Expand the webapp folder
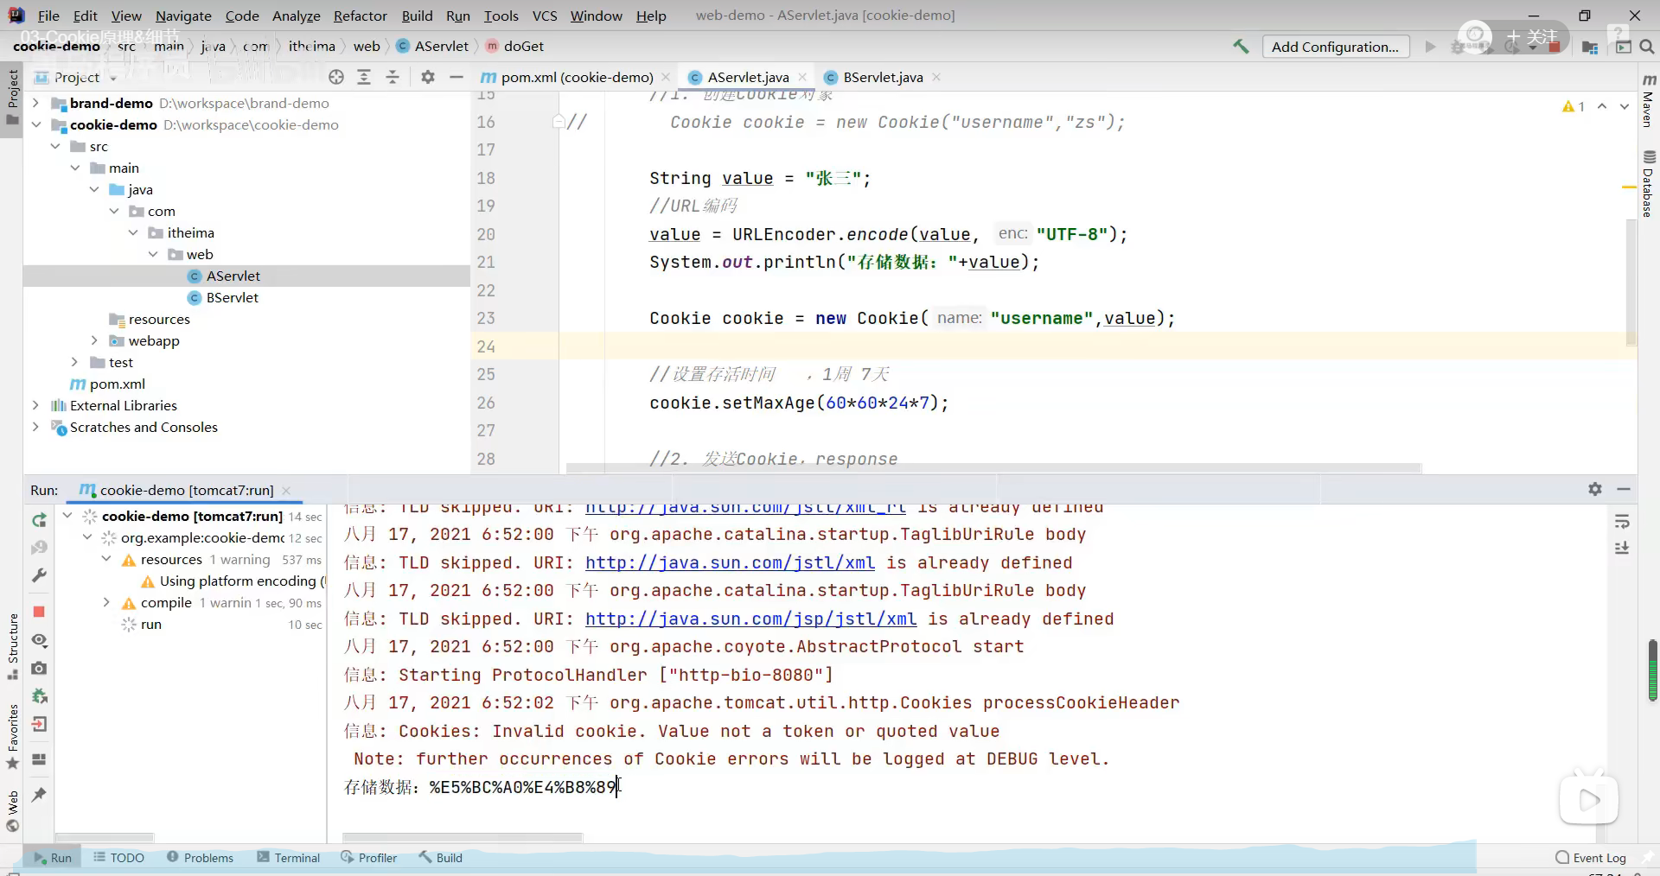Viewport: 1660px width, 876px height. coord(94,340)
